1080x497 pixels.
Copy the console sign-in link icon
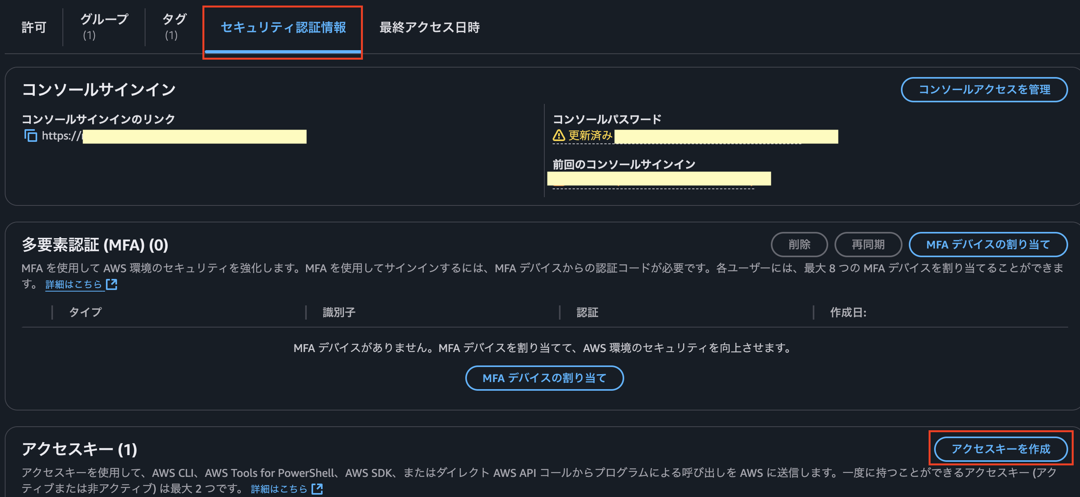pos(30,136)
